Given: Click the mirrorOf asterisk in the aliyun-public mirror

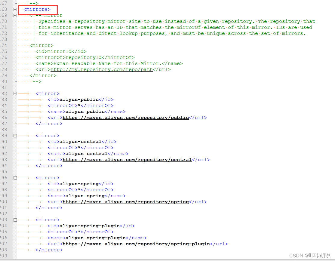Looking at the screenshot, I should [79, 106].
